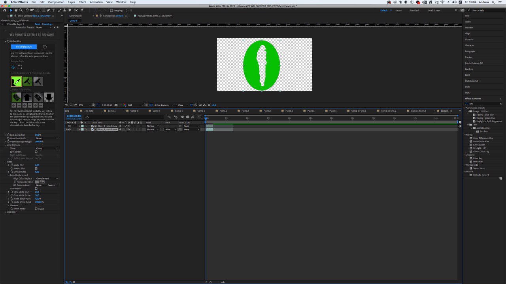Select the Home icon in toolbar
The height and width of the screenshot is (284, 506).
pyautogui.click(x=5, y=10)
